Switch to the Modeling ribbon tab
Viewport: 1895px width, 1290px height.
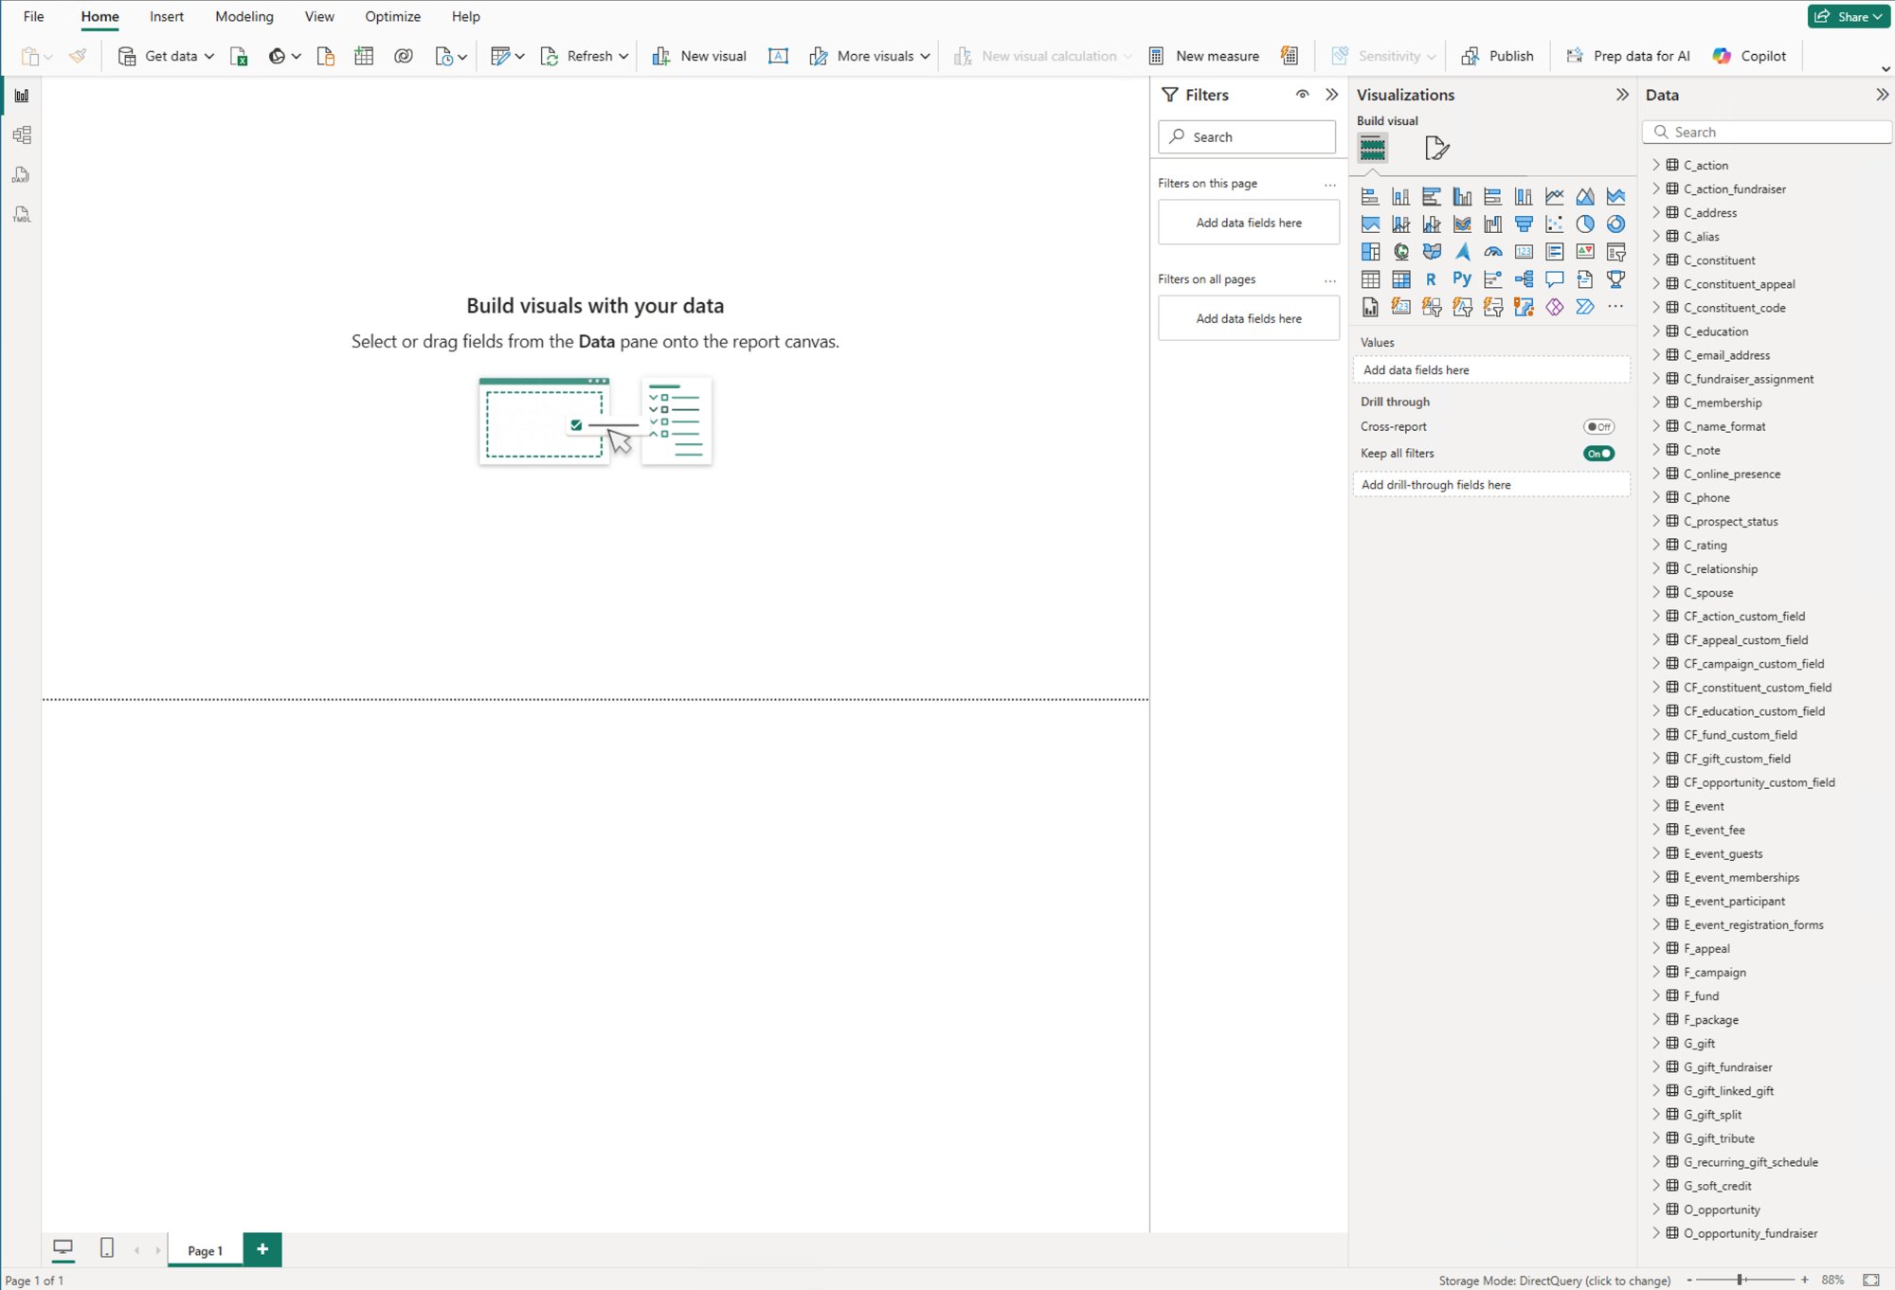(244, 16)
